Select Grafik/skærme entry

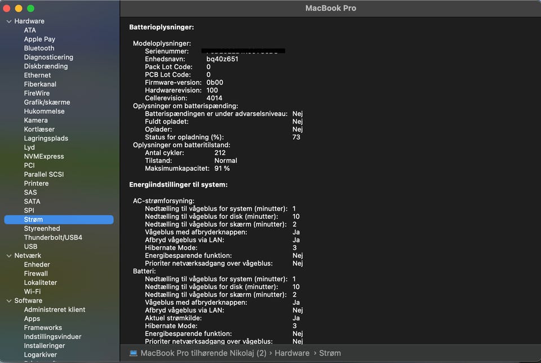tap(47, 102)
